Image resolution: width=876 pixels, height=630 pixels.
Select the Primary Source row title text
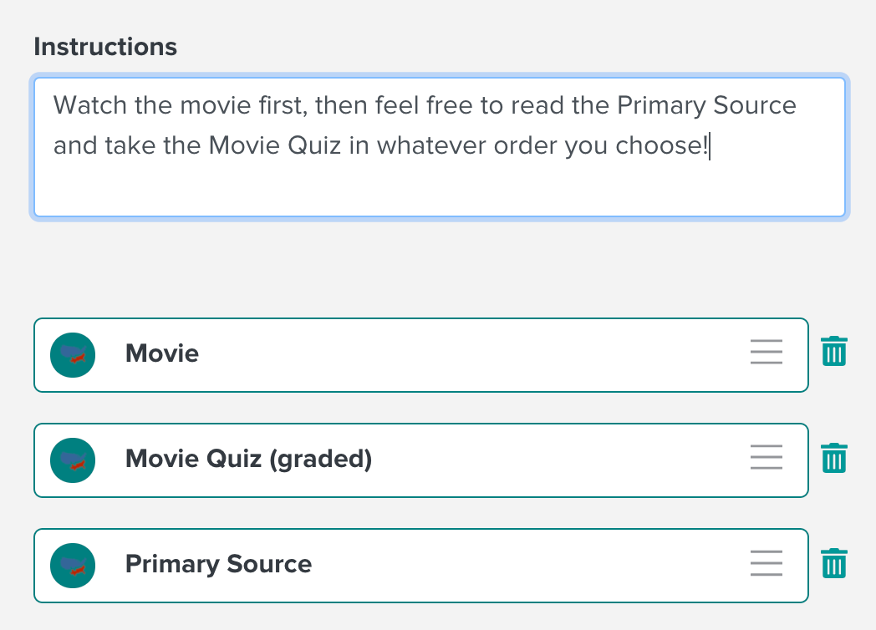[218, 564]
